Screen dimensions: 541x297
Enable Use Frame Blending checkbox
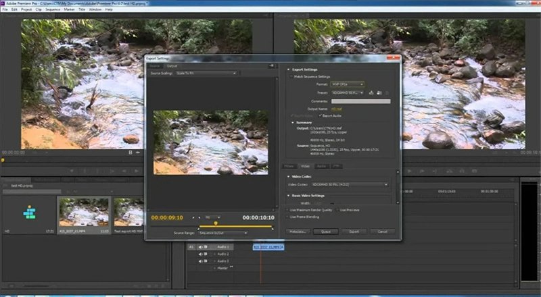point(287,217)
